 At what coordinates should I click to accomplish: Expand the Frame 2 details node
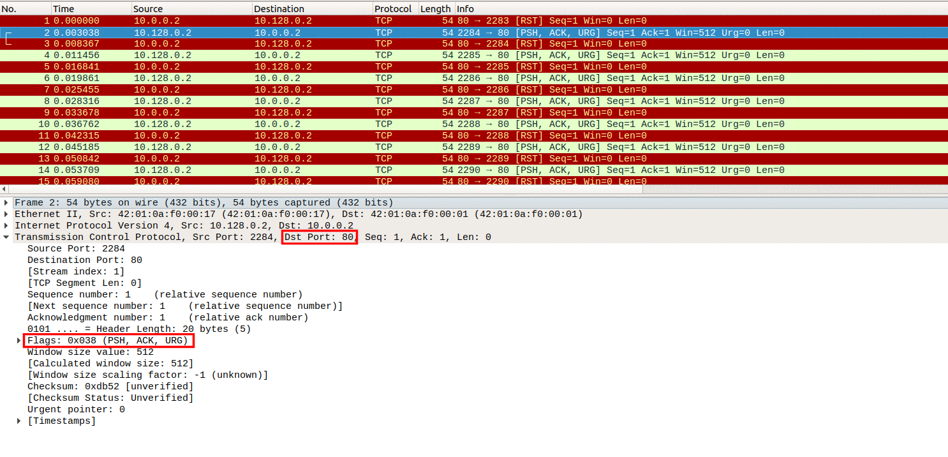click(7, 203)
